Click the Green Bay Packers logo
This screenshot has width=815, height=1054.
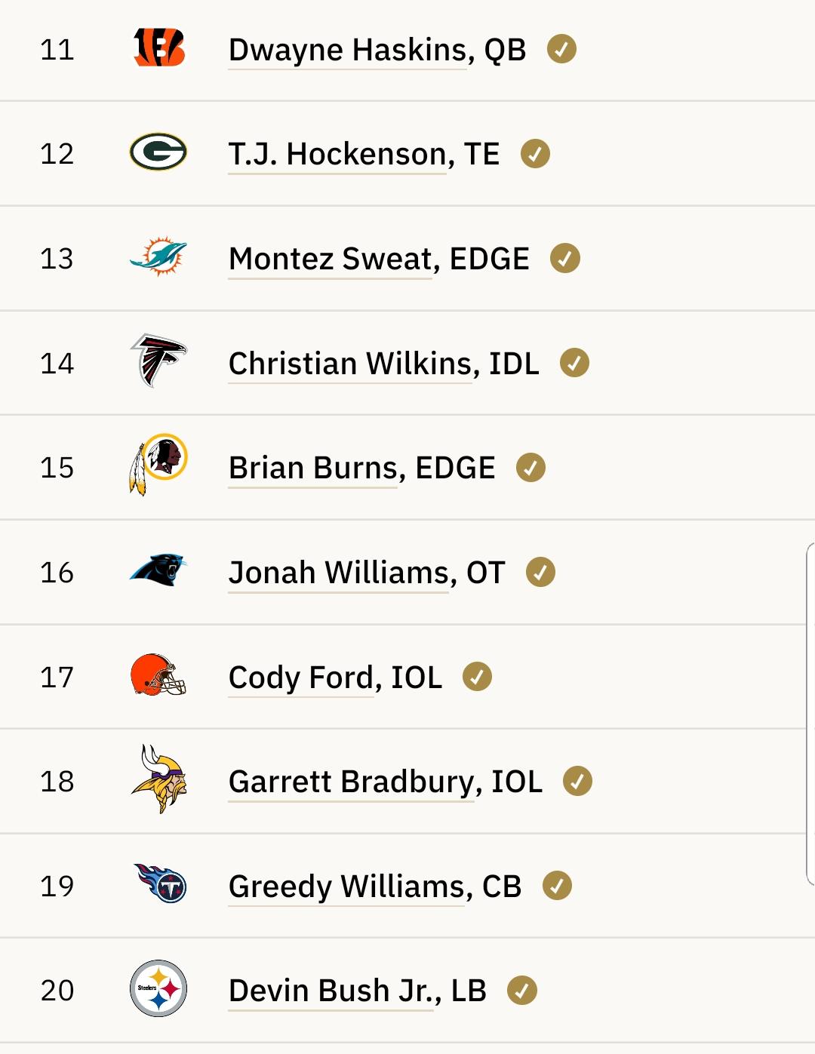(158, 152)
